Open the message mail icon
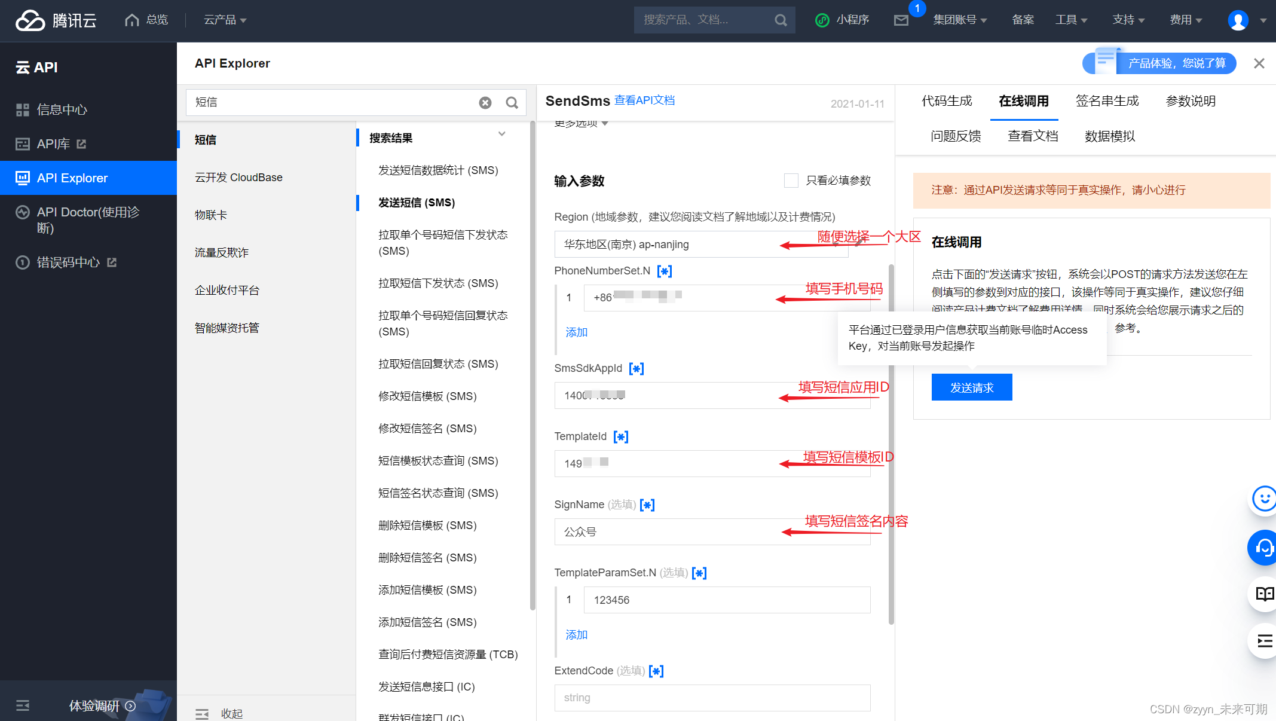1276x721 pixels. point(901,20)
